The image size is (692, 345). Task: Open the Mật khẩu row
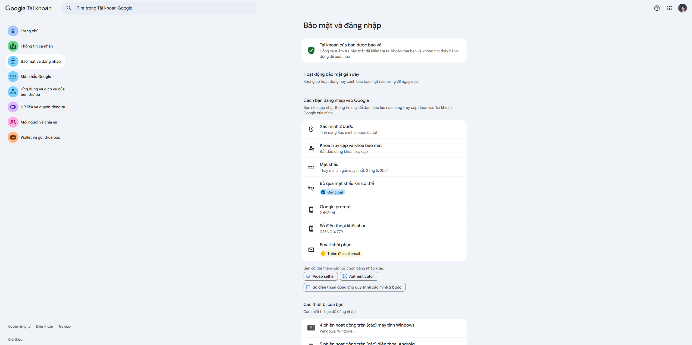point(384,167)
